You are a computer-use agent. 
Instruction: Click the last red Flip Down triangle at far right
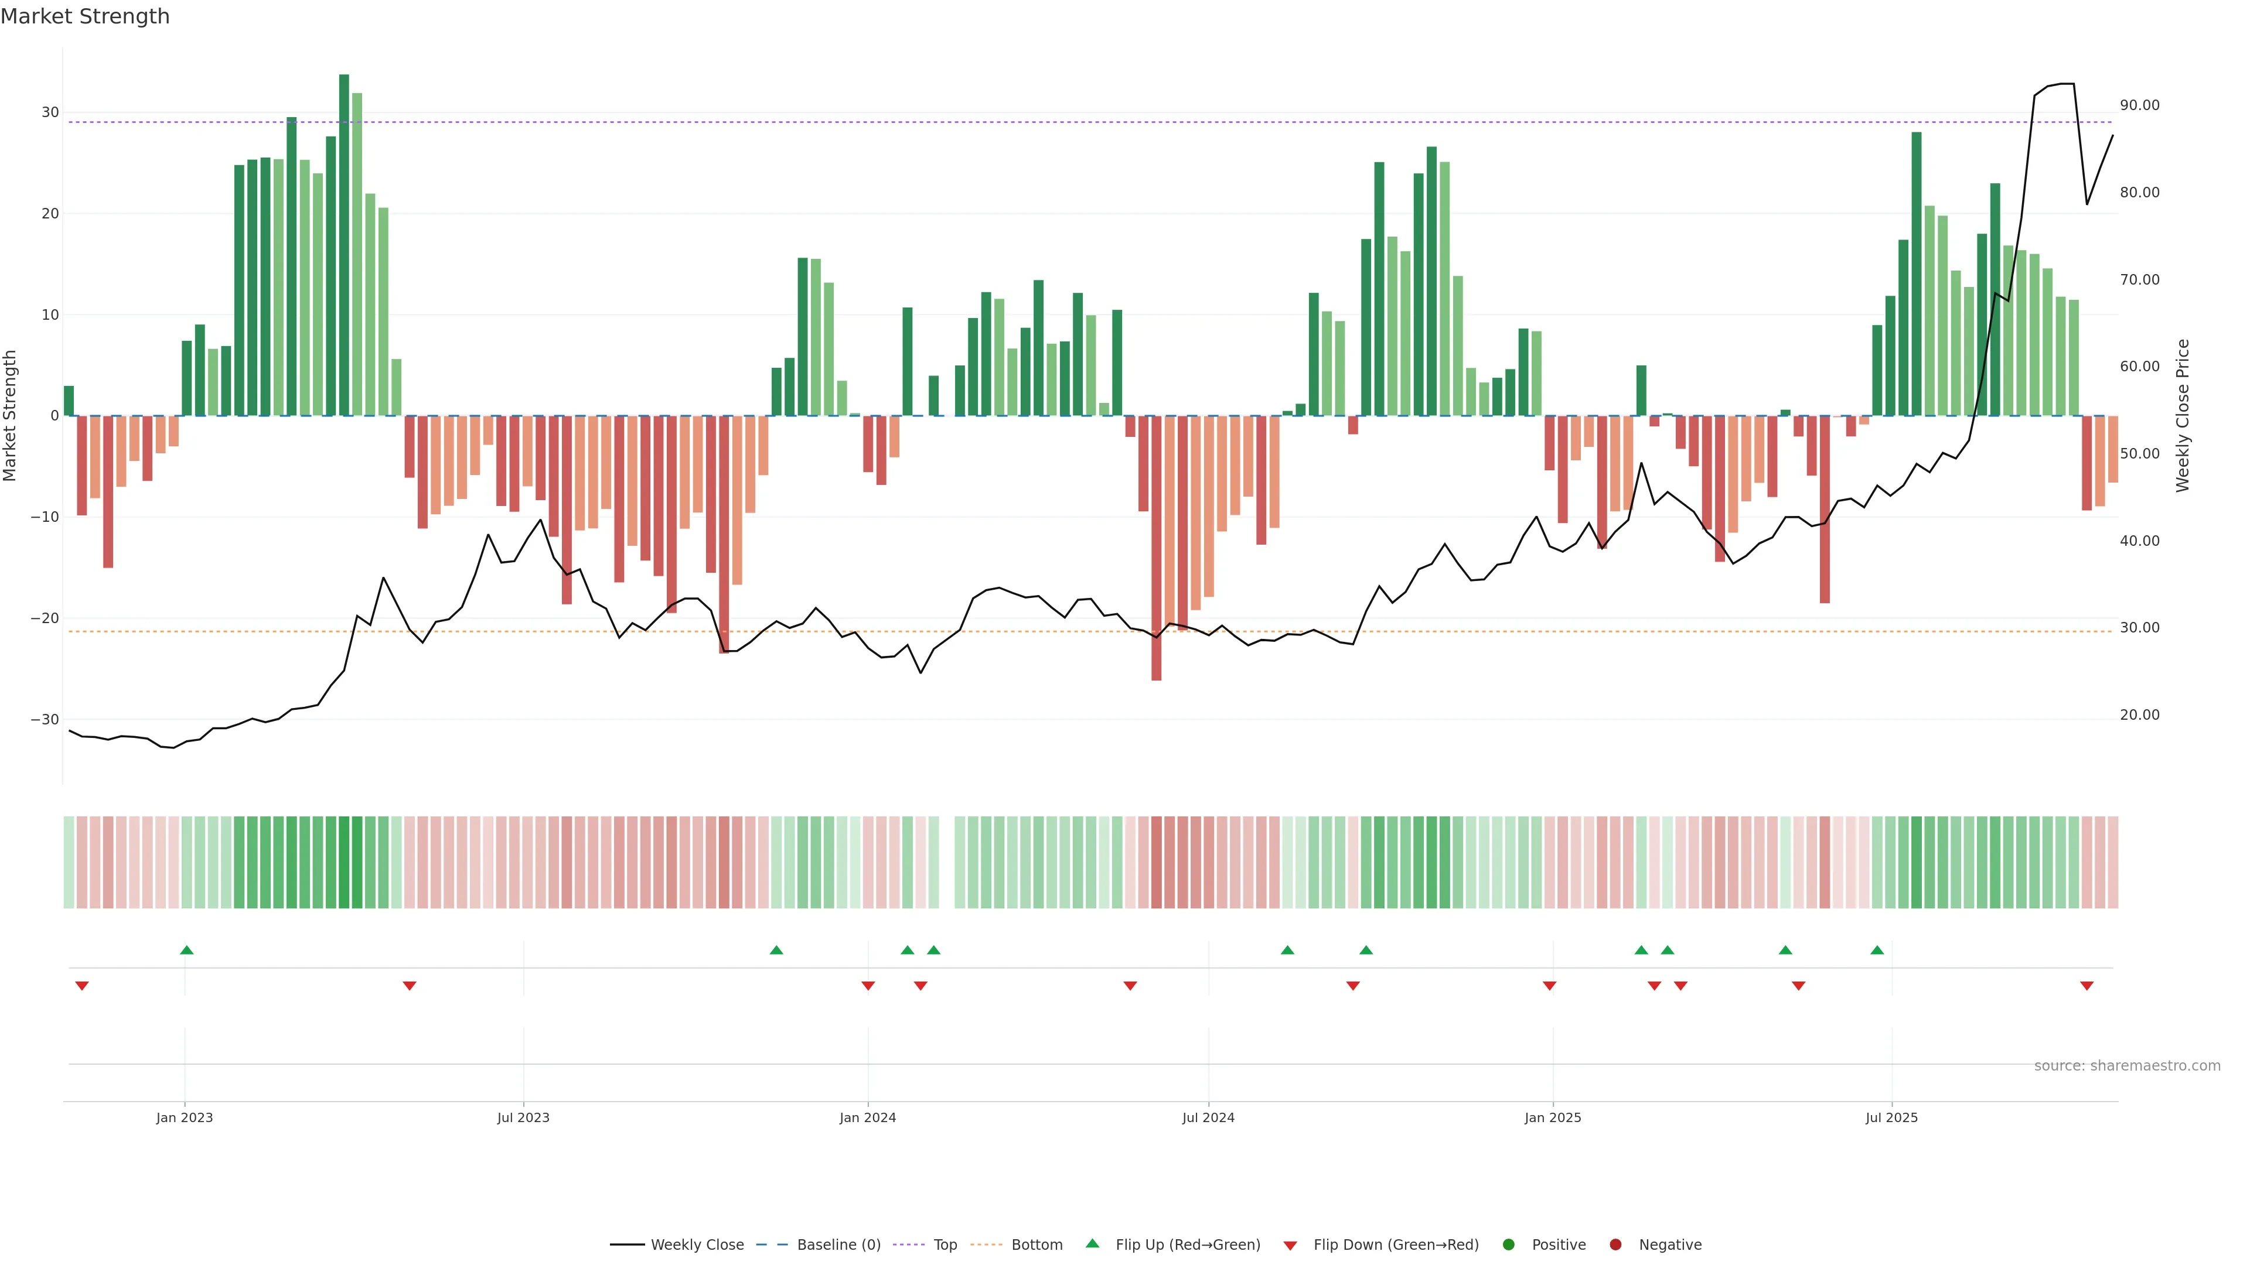click(2087, 986)
